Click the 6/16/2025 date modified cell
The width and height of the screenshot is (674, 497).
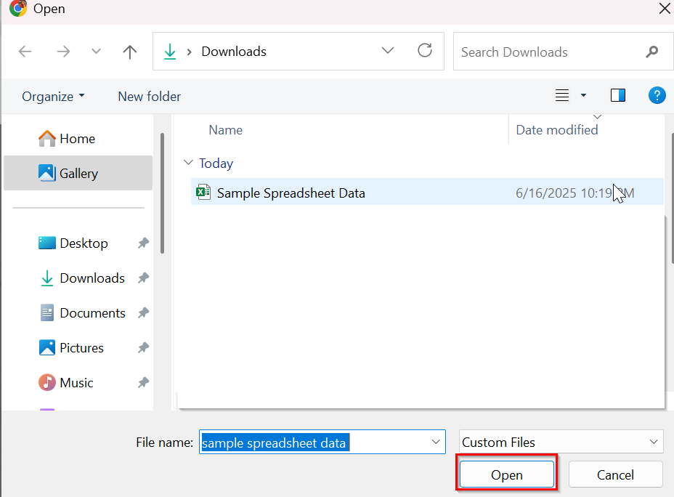coord(574,193)
